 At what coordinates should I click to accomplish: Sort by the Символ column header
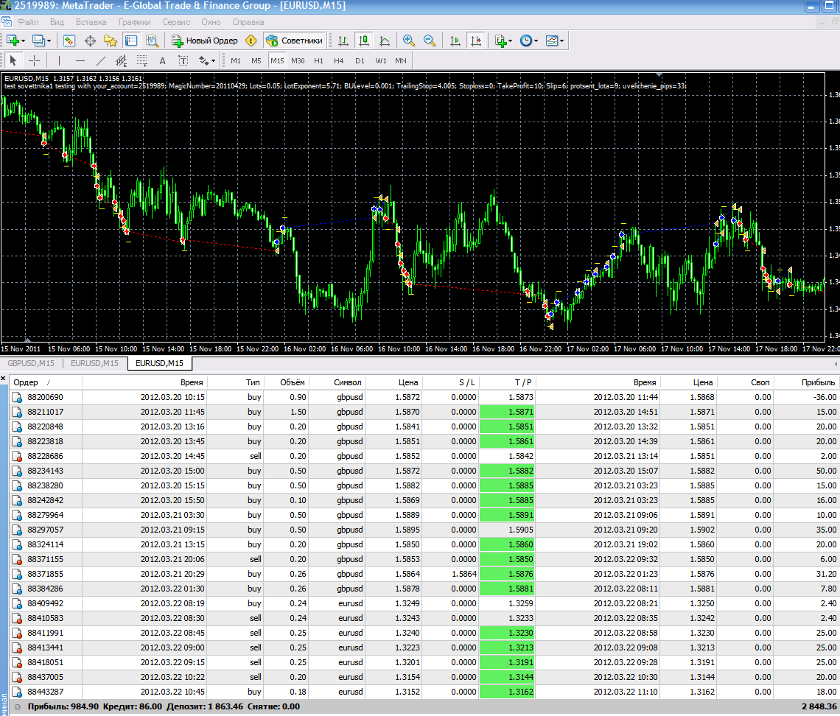click(x=338, y=382)
